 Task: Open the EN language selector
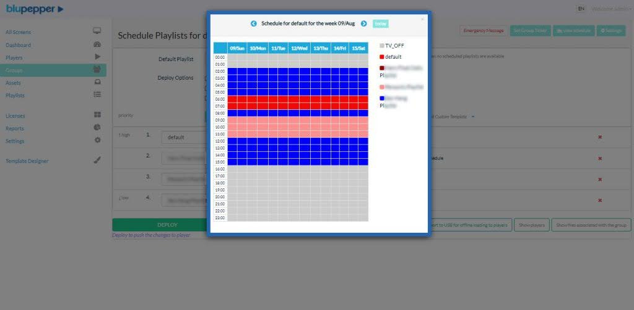(x=581, y=9)
